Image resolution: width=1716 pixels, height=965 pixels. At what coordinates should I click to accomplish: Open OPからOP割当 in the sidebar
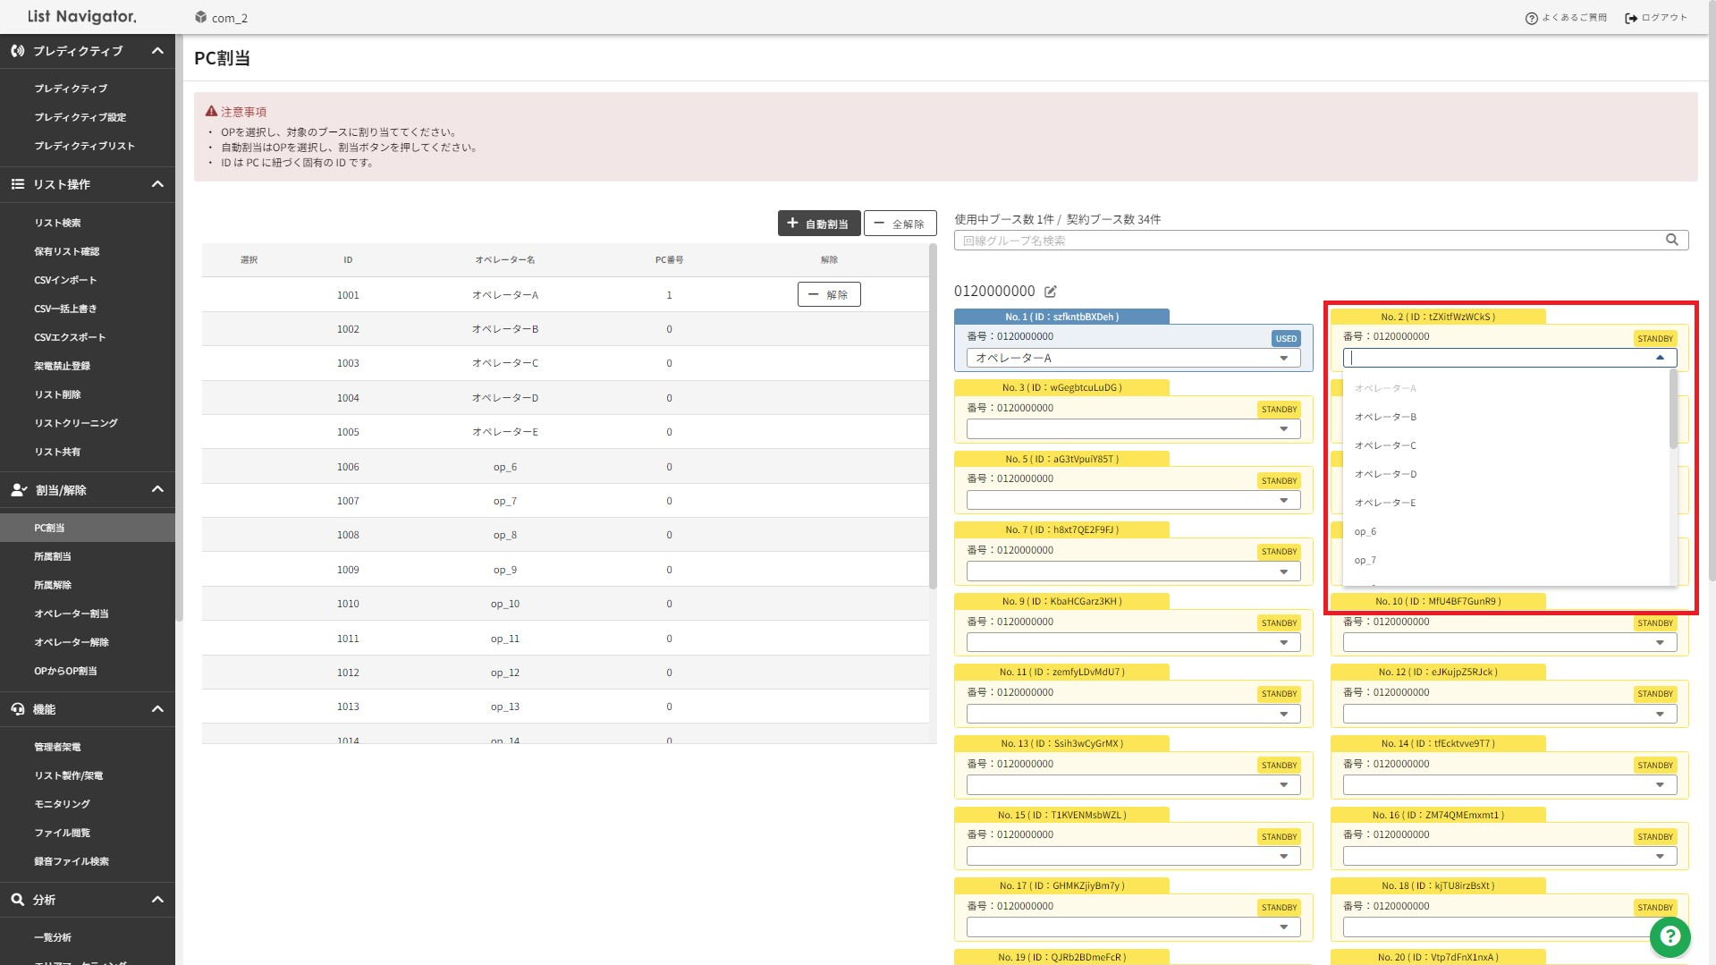(88, 671)
